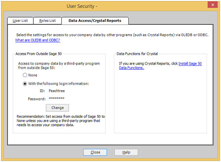
Task: Open Help for this dialog
Action: (126, 152)
